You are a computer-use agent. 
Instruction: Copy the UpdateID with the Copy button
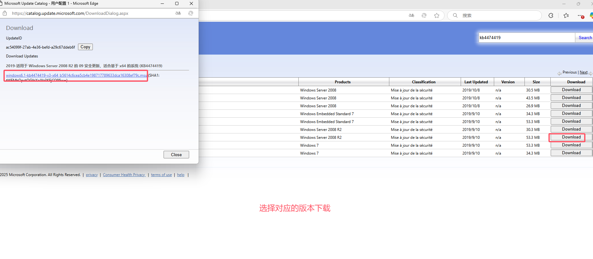pos(85,47)
